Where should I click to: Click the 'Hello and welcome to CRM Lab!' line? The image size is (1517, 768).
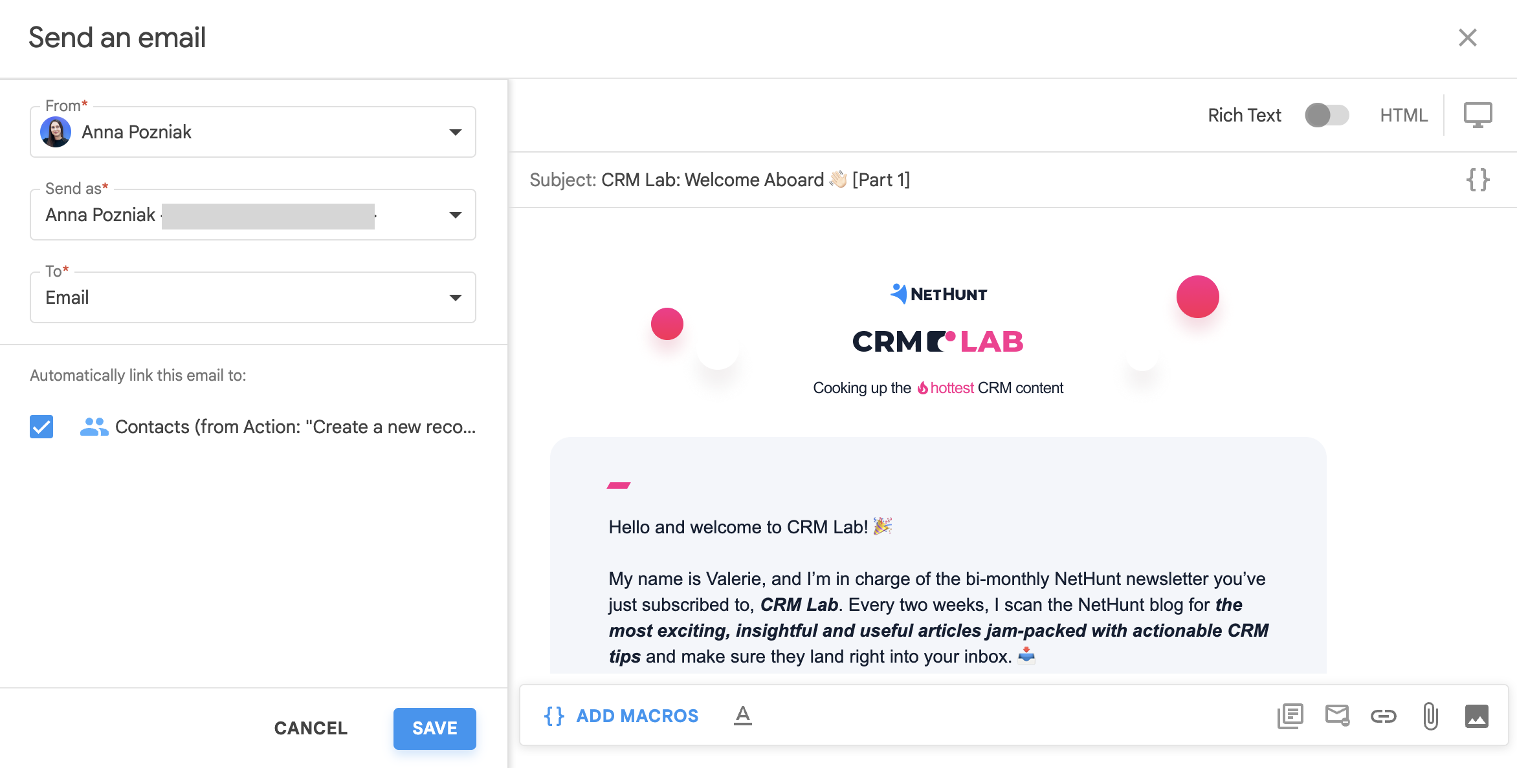point(750,527)
